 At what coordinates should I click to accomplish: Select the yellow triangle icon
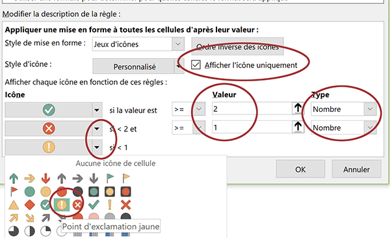point(14,205)
